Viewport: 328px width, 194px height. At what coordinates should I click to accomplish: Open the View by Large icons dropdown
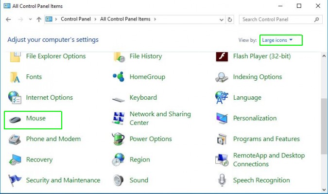[277, 40]
